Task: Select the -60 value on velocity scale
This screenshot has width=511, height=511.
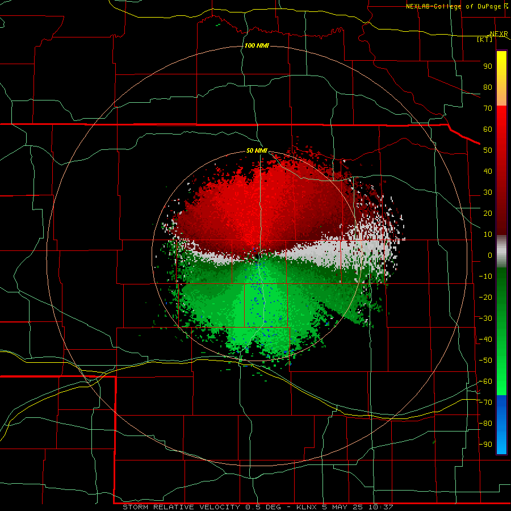Action: click(485, 382)
